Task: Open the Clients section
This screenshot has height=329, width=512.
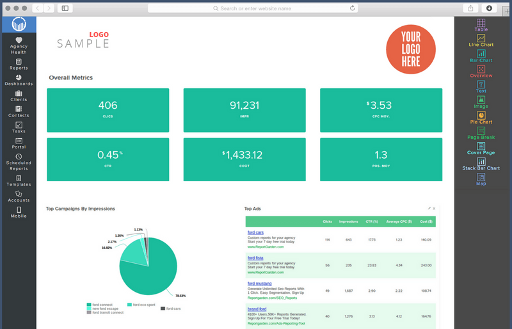Action: click(19, 96)
